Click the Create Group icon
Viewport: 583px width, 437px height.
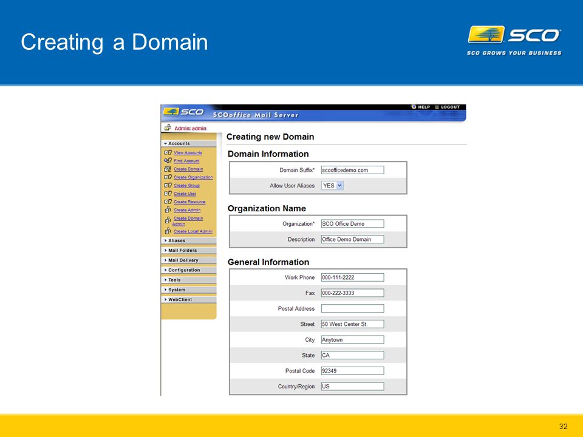coord(168,185)
